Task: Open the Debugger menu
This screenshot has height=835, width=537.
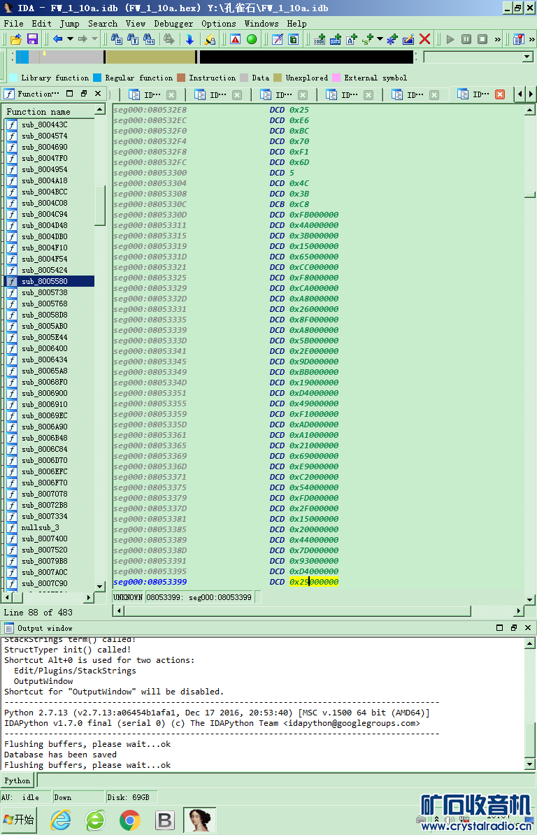Action: coord(173,23)
